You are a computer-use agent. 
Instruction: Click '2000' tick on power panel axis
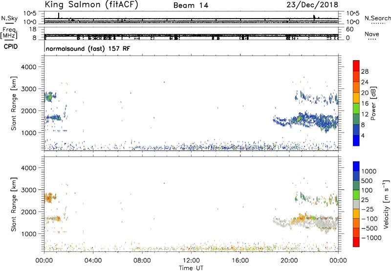[29, 111]
